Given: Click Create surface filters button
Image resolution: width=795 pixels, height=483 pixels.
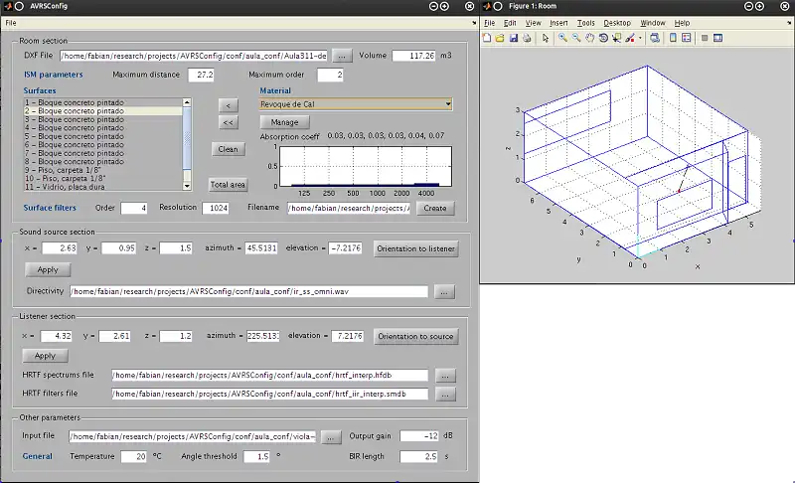Looking at the screenshot, I should [x=435, y=208].
